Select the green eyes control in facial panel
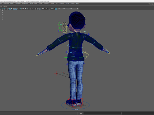The width and height of the screenshot is (154, 115). 60,25
